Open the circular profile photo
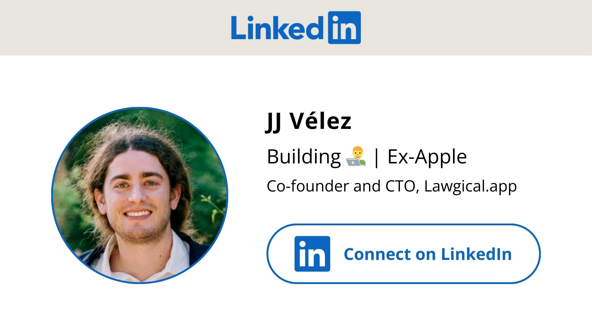 tap(140, 195)
